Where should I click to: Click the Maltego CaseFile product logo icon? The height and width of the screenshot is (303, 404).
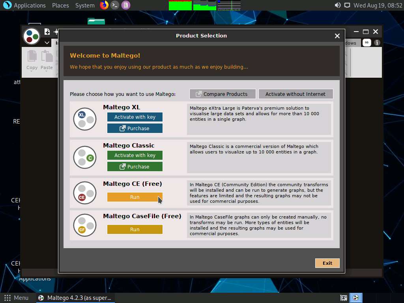click(x=85, y=225)
